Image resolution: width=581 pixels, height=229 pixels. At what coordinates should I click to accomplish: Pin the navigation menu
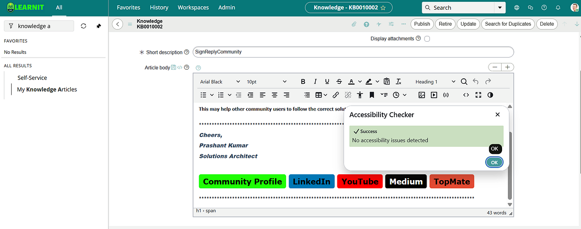click(99, 26)
